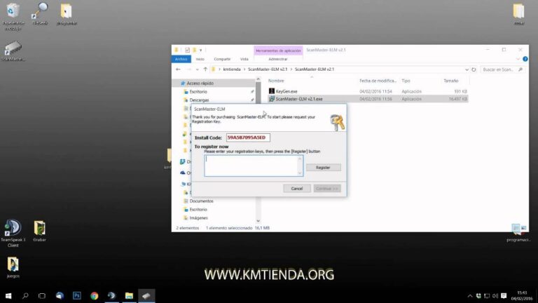Click the Windows Start button
Image resolution: width=538 pixels, height=303 pixels.
[8, 296]
